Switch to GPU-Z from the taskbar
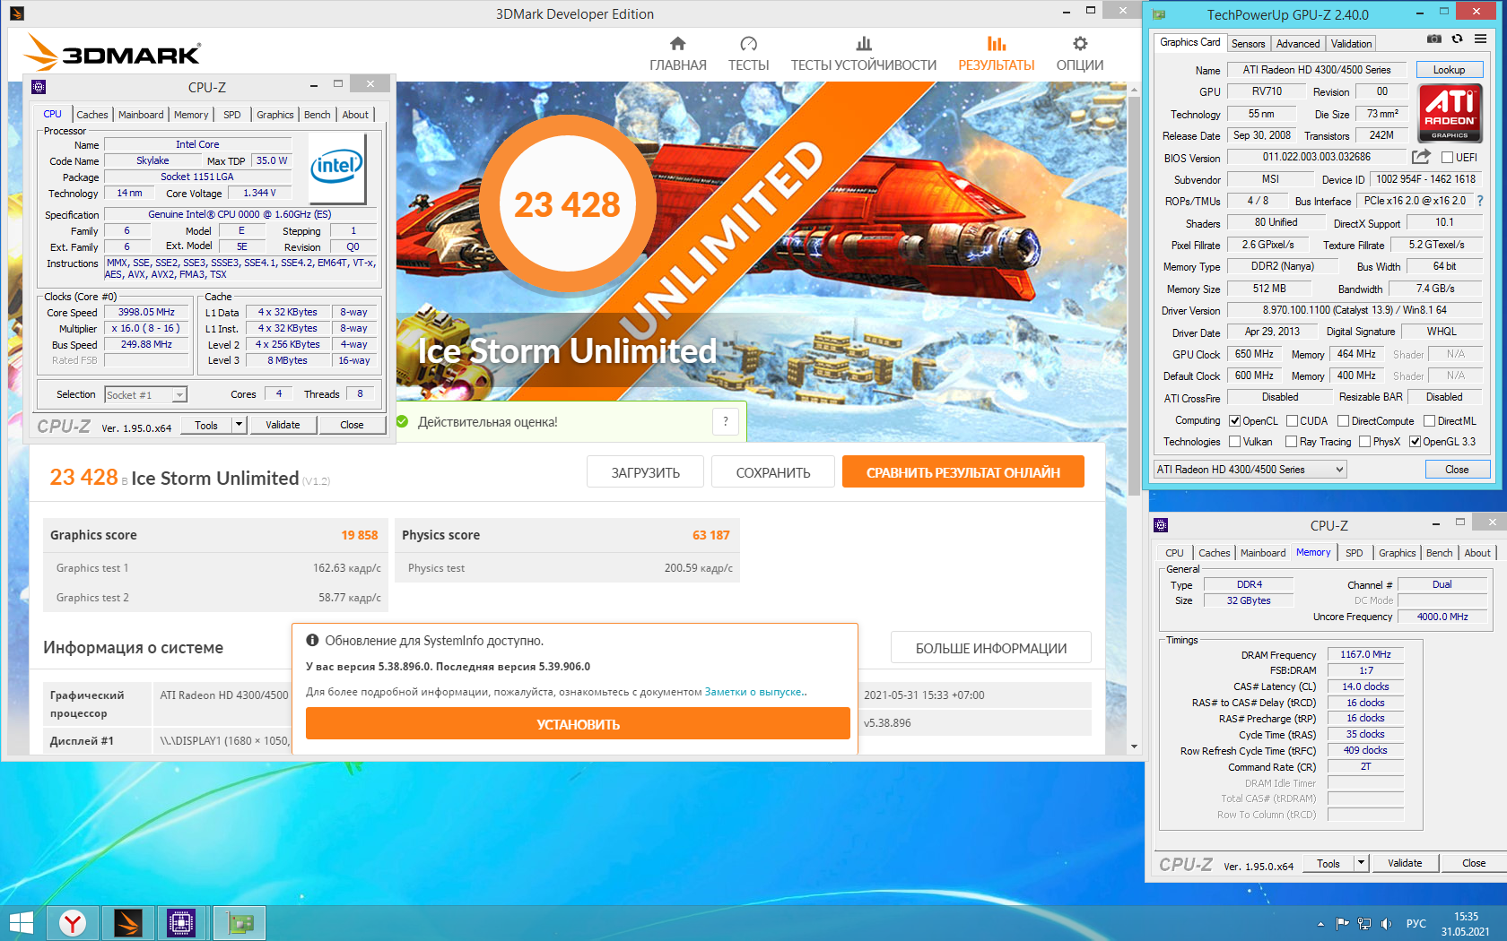Image resolution: width=1507 pixels, height=941 pixels. coord(240,922)
